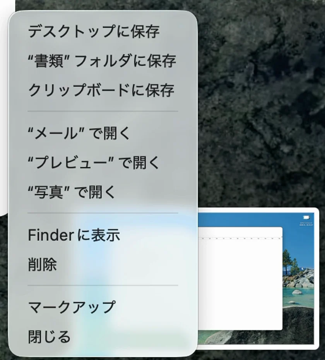Choose "プレビュー" で開く menu item
This screenshot has width=325, height=360.
103,163
